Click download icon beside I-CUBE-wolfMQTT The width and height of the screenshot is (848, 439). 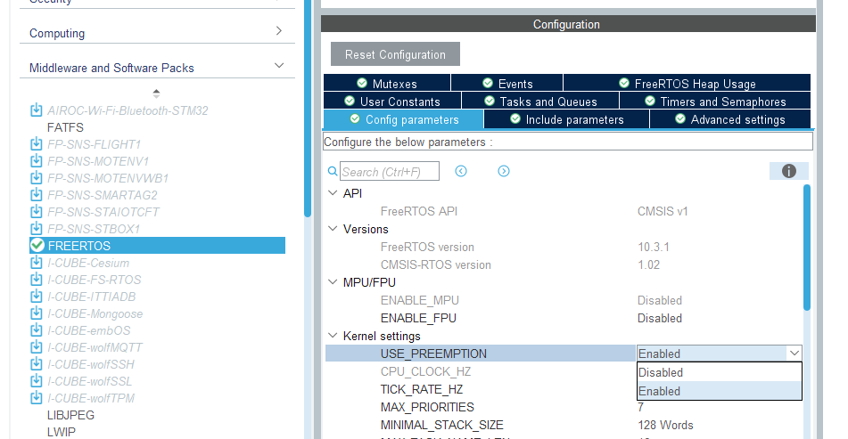37,347
